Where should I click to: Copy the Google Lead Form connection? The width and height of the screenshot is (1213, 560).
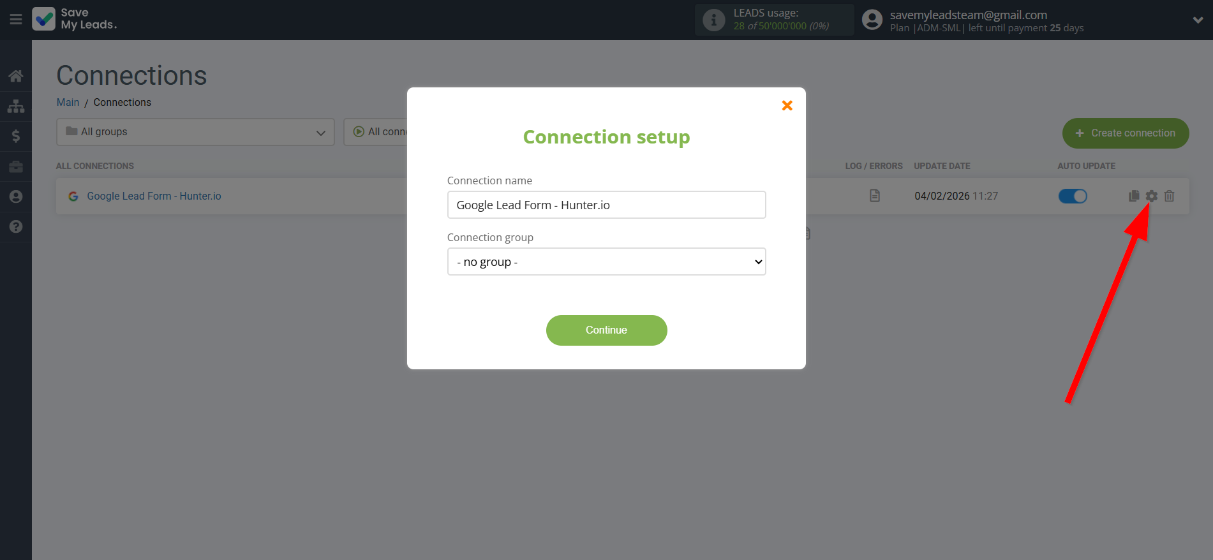coord(1134,196)
